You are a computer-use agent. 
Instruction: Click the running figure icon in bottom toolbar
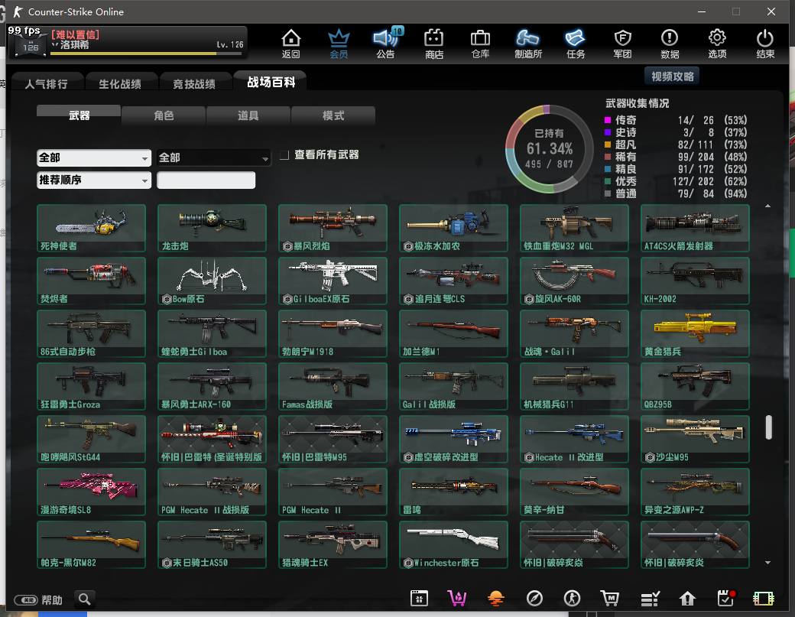click(x=573, y=599)
